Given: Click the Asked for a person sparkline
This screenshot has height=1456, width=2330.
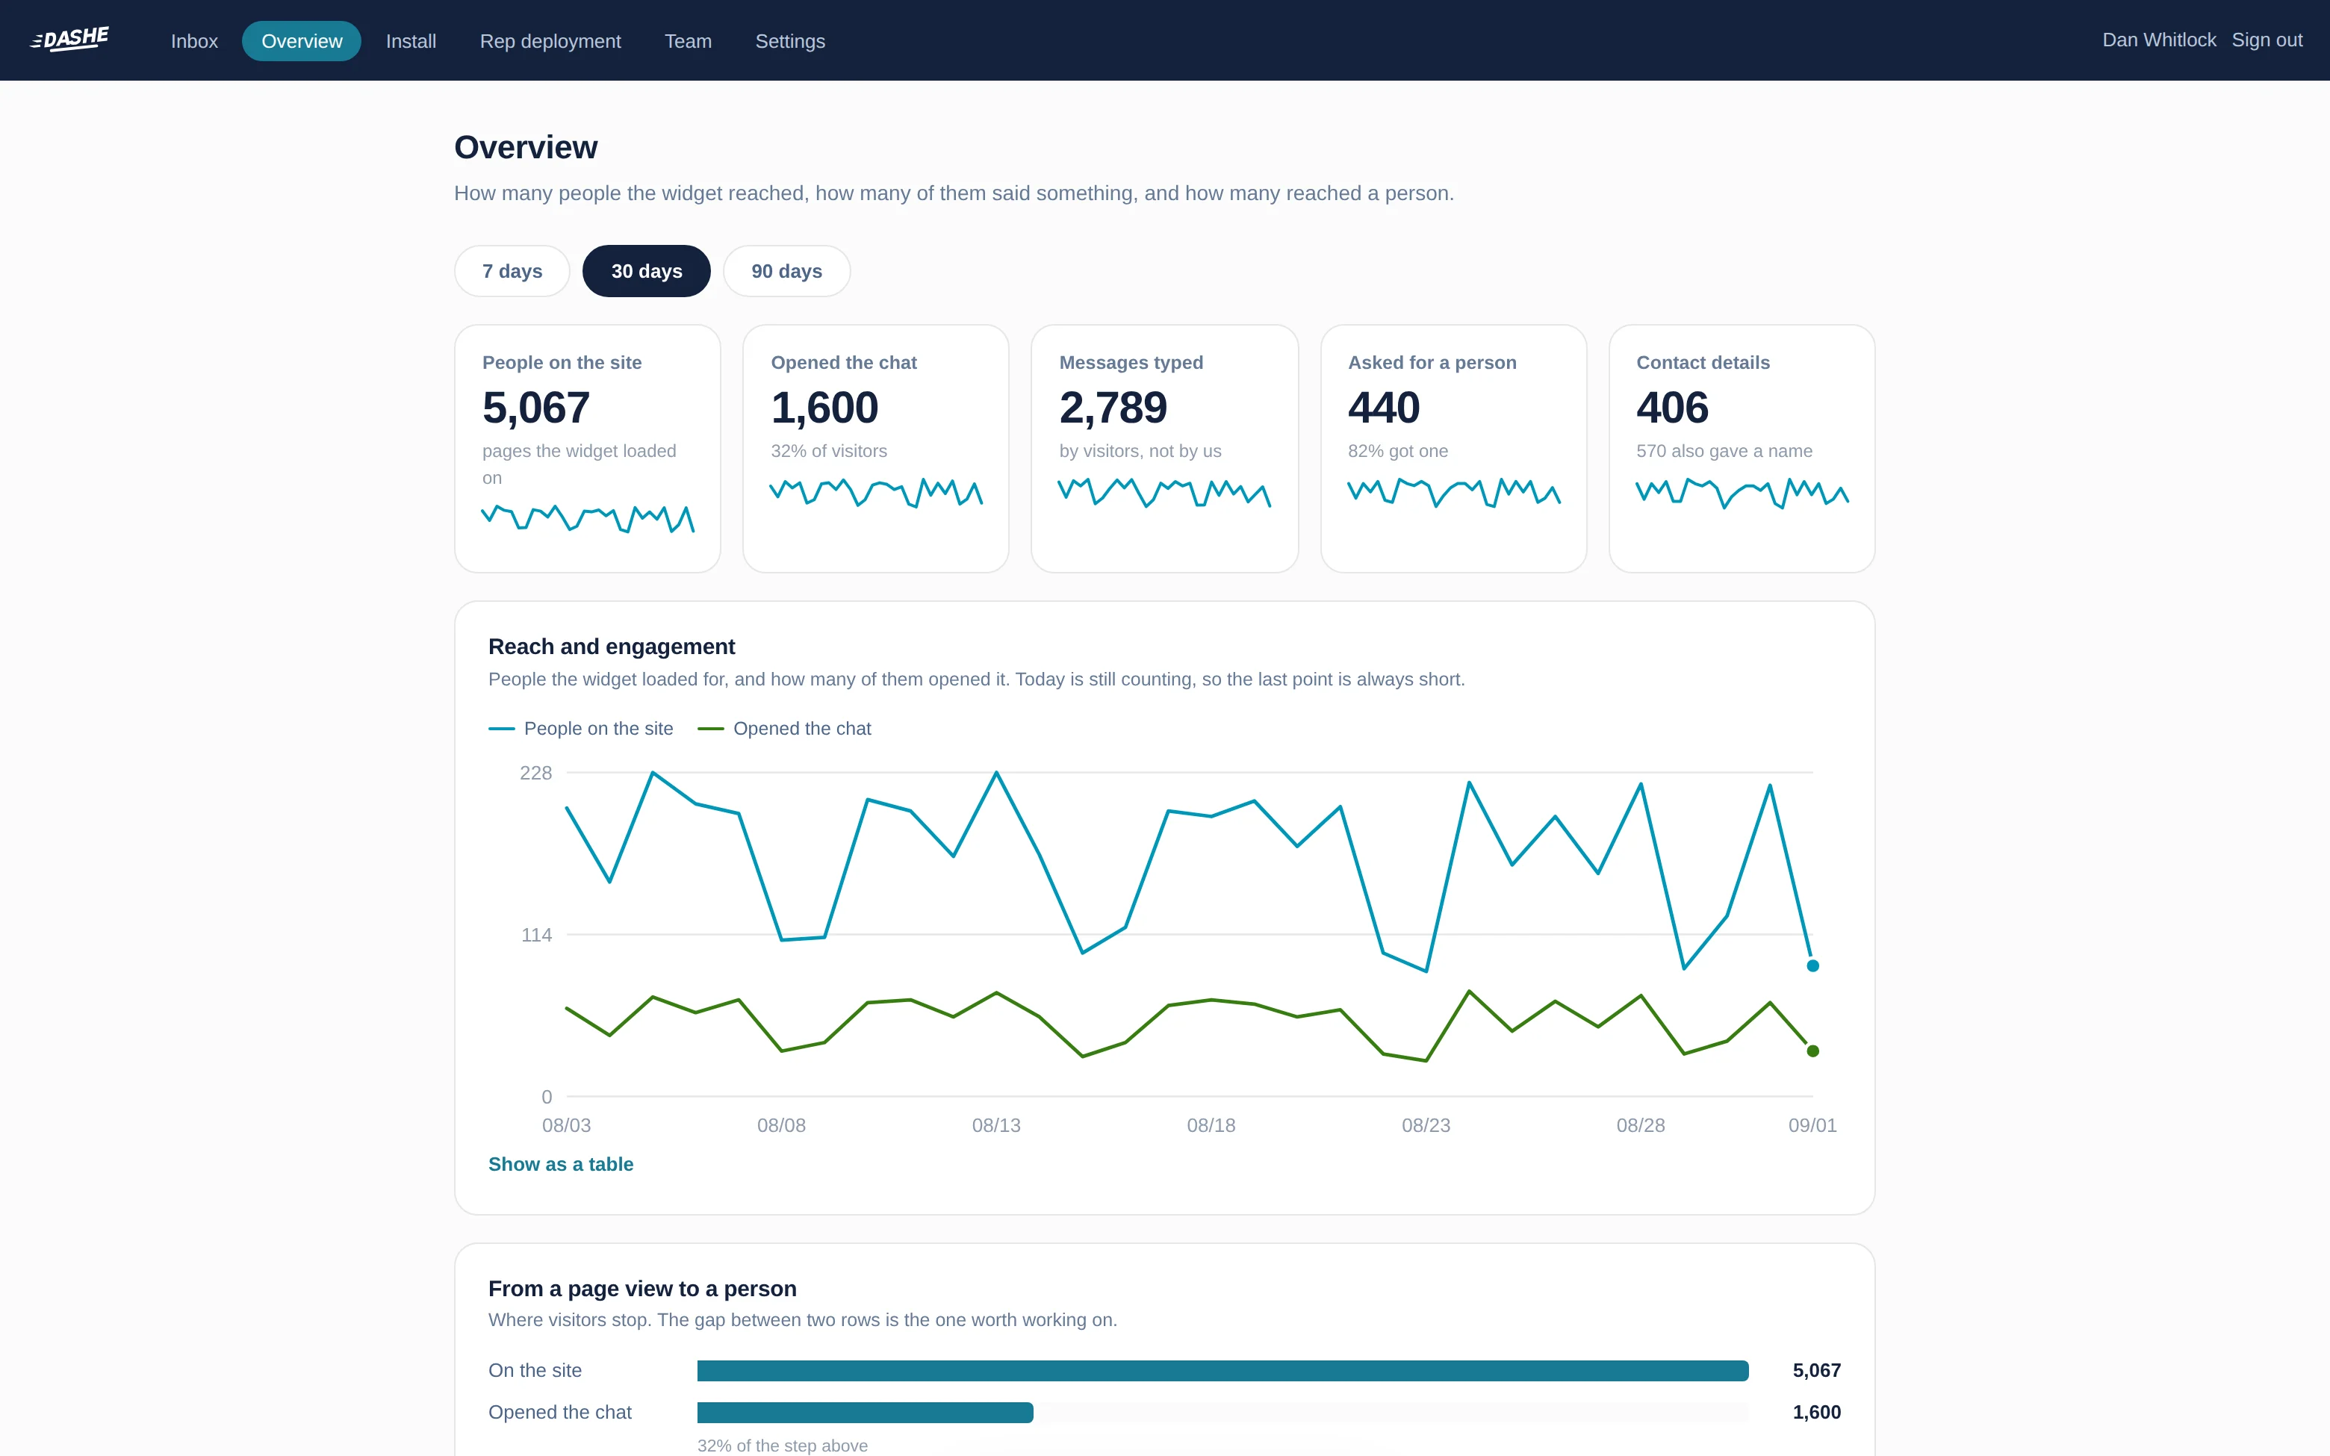Looking at the screenshot, I should click(1454, 493).
